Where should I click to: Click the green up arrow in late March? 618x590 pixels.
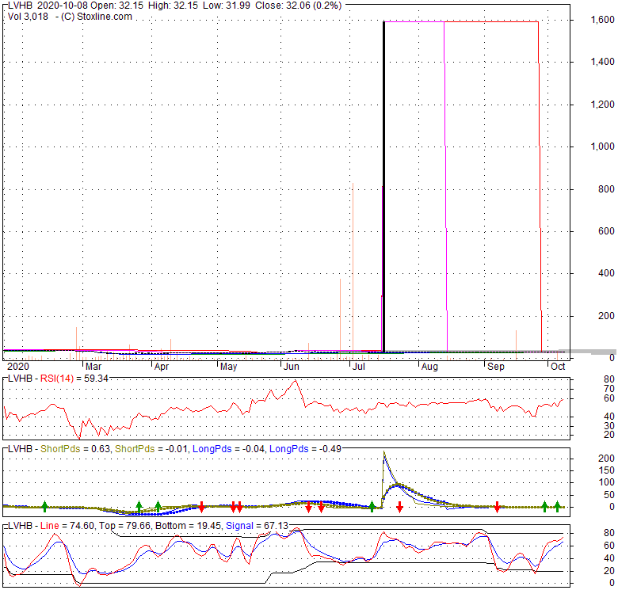pyautogui.click(x=139, y=507)
